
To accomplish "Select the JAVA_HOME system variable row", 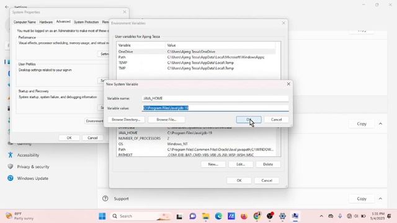I will (x=196, y=133).
